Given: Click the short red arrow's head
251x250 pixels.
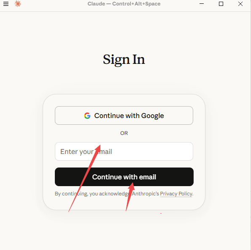Looking at the screenshot, I should coord(132,186).
